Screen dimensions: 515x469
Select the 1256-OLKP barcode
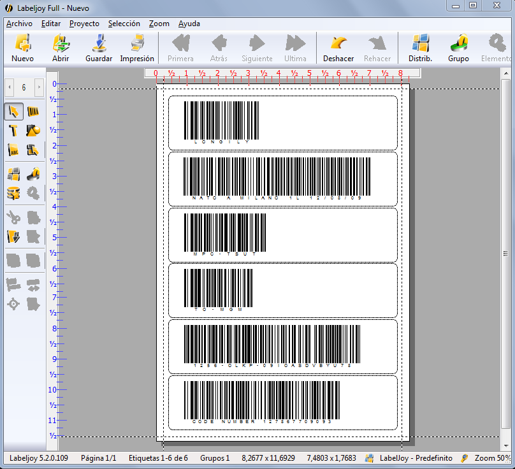coord(272,346)
